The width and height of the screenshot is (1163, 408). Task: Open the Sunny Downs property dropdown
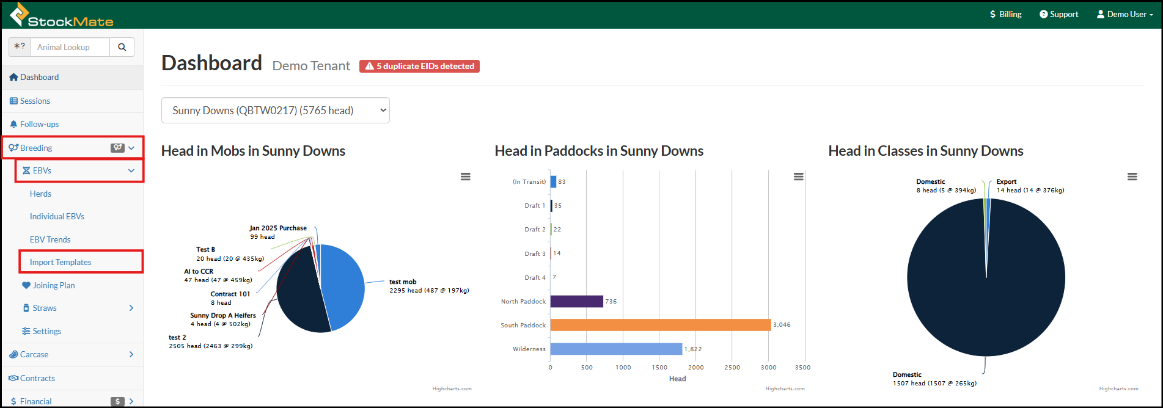(275, 111)
